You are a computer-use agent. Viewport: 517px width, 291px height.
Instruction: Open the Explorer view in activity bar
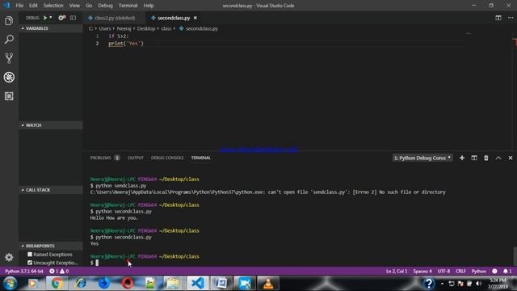(x=9, y=21)
